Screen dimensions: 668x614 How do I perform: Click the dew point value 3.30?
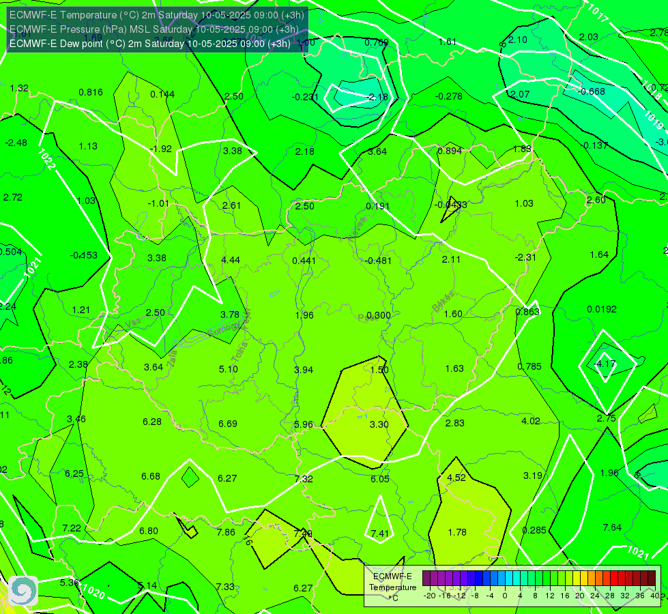click(x=379, y=424)
